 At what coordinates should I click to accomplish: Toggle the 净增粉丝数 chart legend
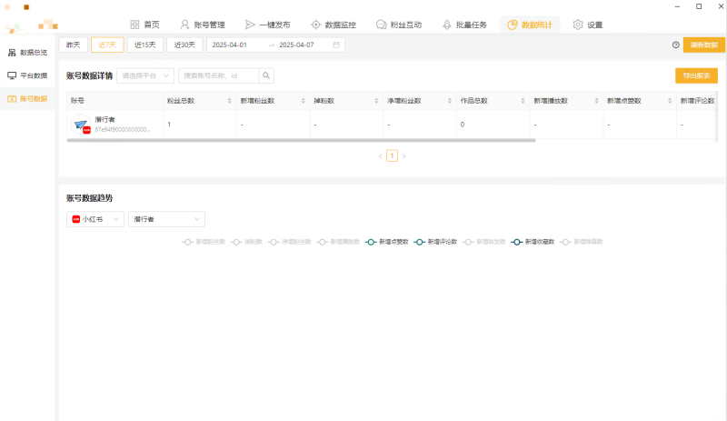(290, 242)
